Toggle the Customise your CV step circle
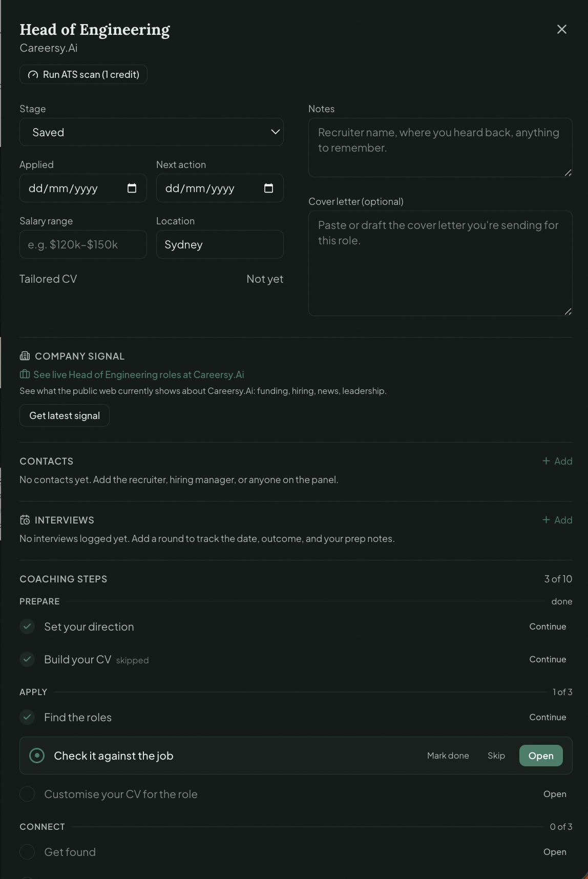The width and height of the screenshot is (588, 879). pyautogui.click(x=27, y=794)
